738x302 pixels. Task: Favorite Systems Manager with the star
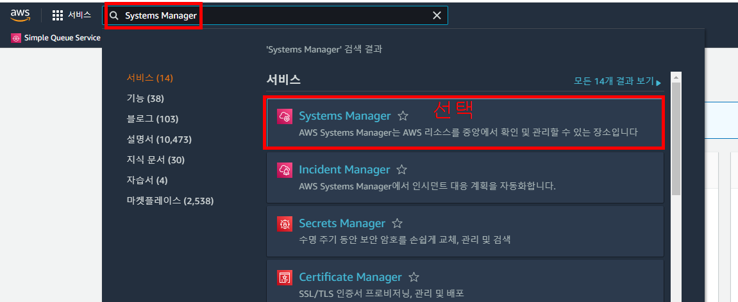pyautogui.click(x=403, y=116)
